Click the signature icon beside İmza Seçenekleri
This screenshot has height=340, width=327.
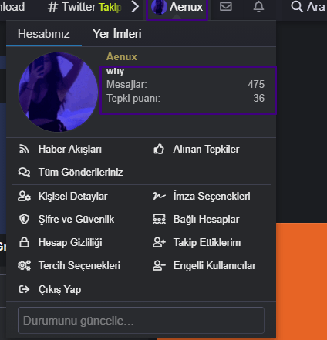coord(159,196)
